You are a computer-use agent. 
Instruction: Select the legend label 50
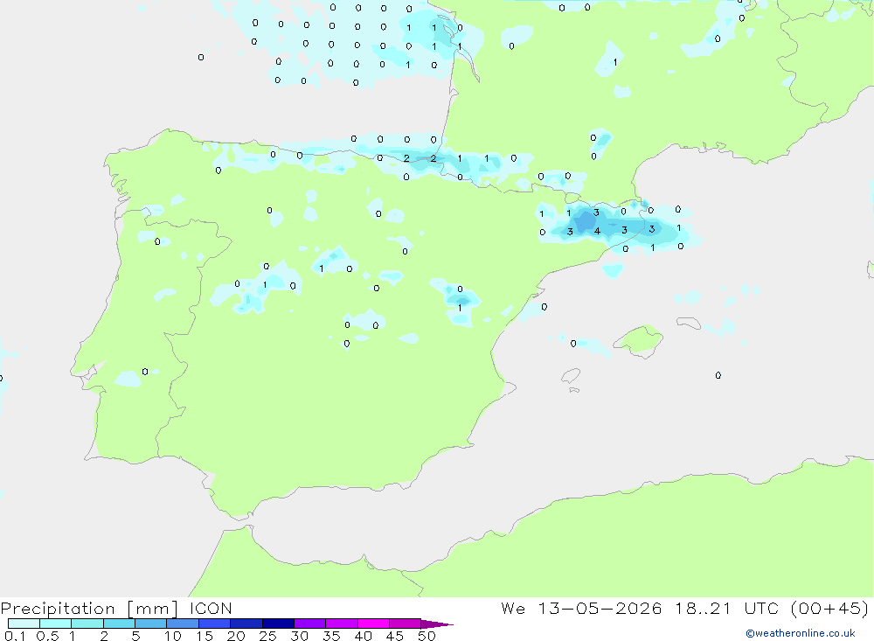click(427, 636)
